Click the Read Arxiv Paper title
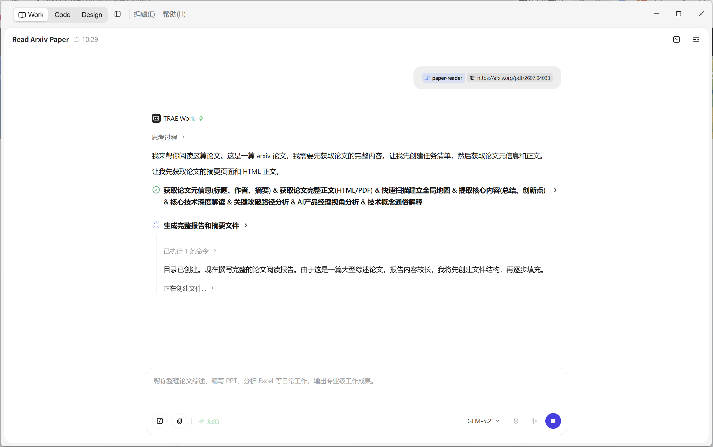Image resolution: width=713 pixels, height=447 pixels. (41, 39)
